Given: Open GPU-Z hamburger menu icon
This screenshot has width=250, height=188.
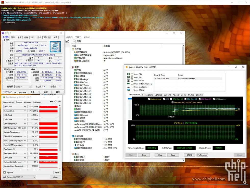Looking at the screenshot, I should click(x=59, y=102).
